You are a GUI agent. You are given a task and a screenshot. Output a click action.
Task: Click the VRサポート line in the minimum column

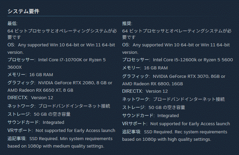click(x=61, y=130)
